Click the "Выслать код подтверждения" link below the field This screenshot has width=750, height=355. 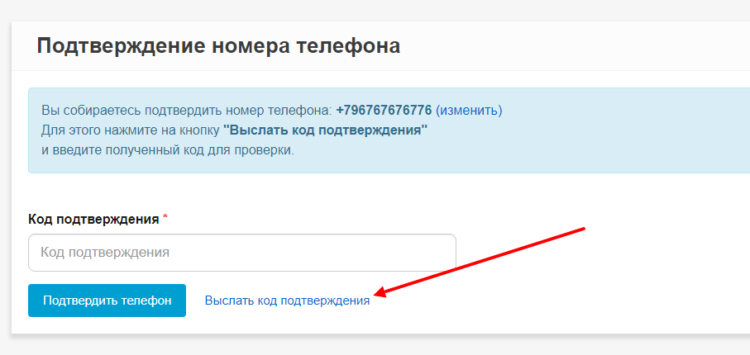(x=287, y=301)
